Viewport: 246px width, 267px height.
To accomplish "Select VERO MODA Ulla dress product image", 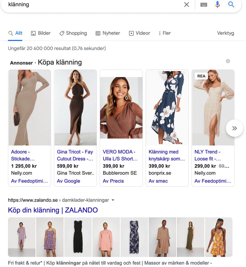I will click(x=121, y=108).
